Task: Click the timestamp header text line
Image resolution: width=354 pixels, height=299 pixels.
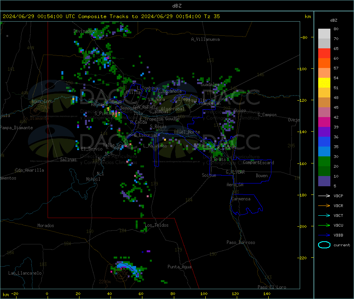Action: click(x=111, y=17)
